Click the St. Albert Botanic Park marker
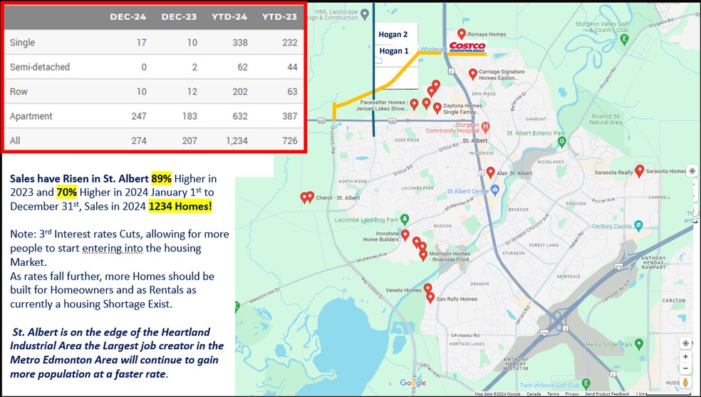Image resolution: width=701 pixels, height=397 pixels. [561, 141]
